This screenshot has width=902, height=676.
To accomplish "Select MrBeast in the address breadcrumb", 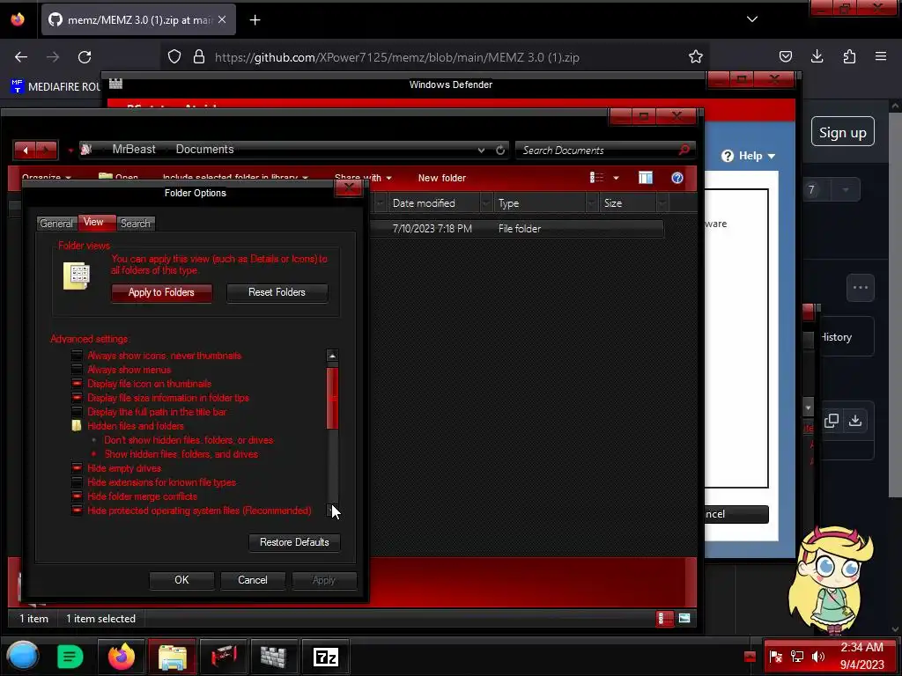I will [134, 150].
